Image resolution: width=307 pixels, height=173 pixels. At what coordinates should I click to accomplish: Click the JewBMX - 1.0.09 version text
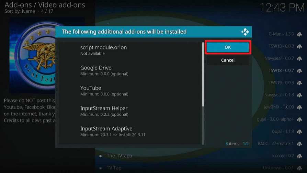[279, 107]
